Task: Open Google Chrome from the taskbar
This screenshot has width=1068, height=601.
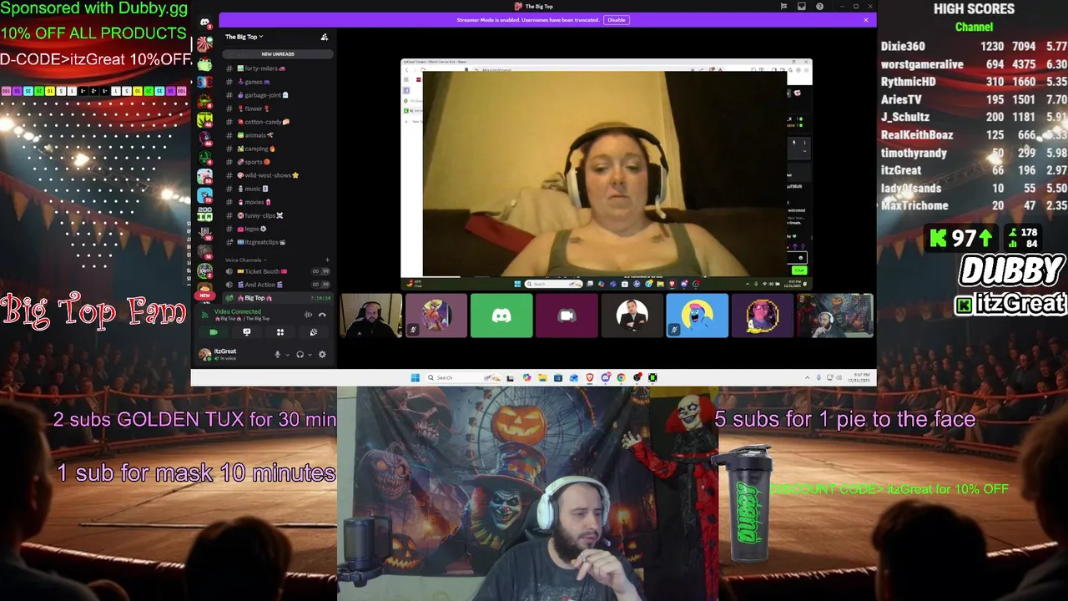Action: click(621, 377)
